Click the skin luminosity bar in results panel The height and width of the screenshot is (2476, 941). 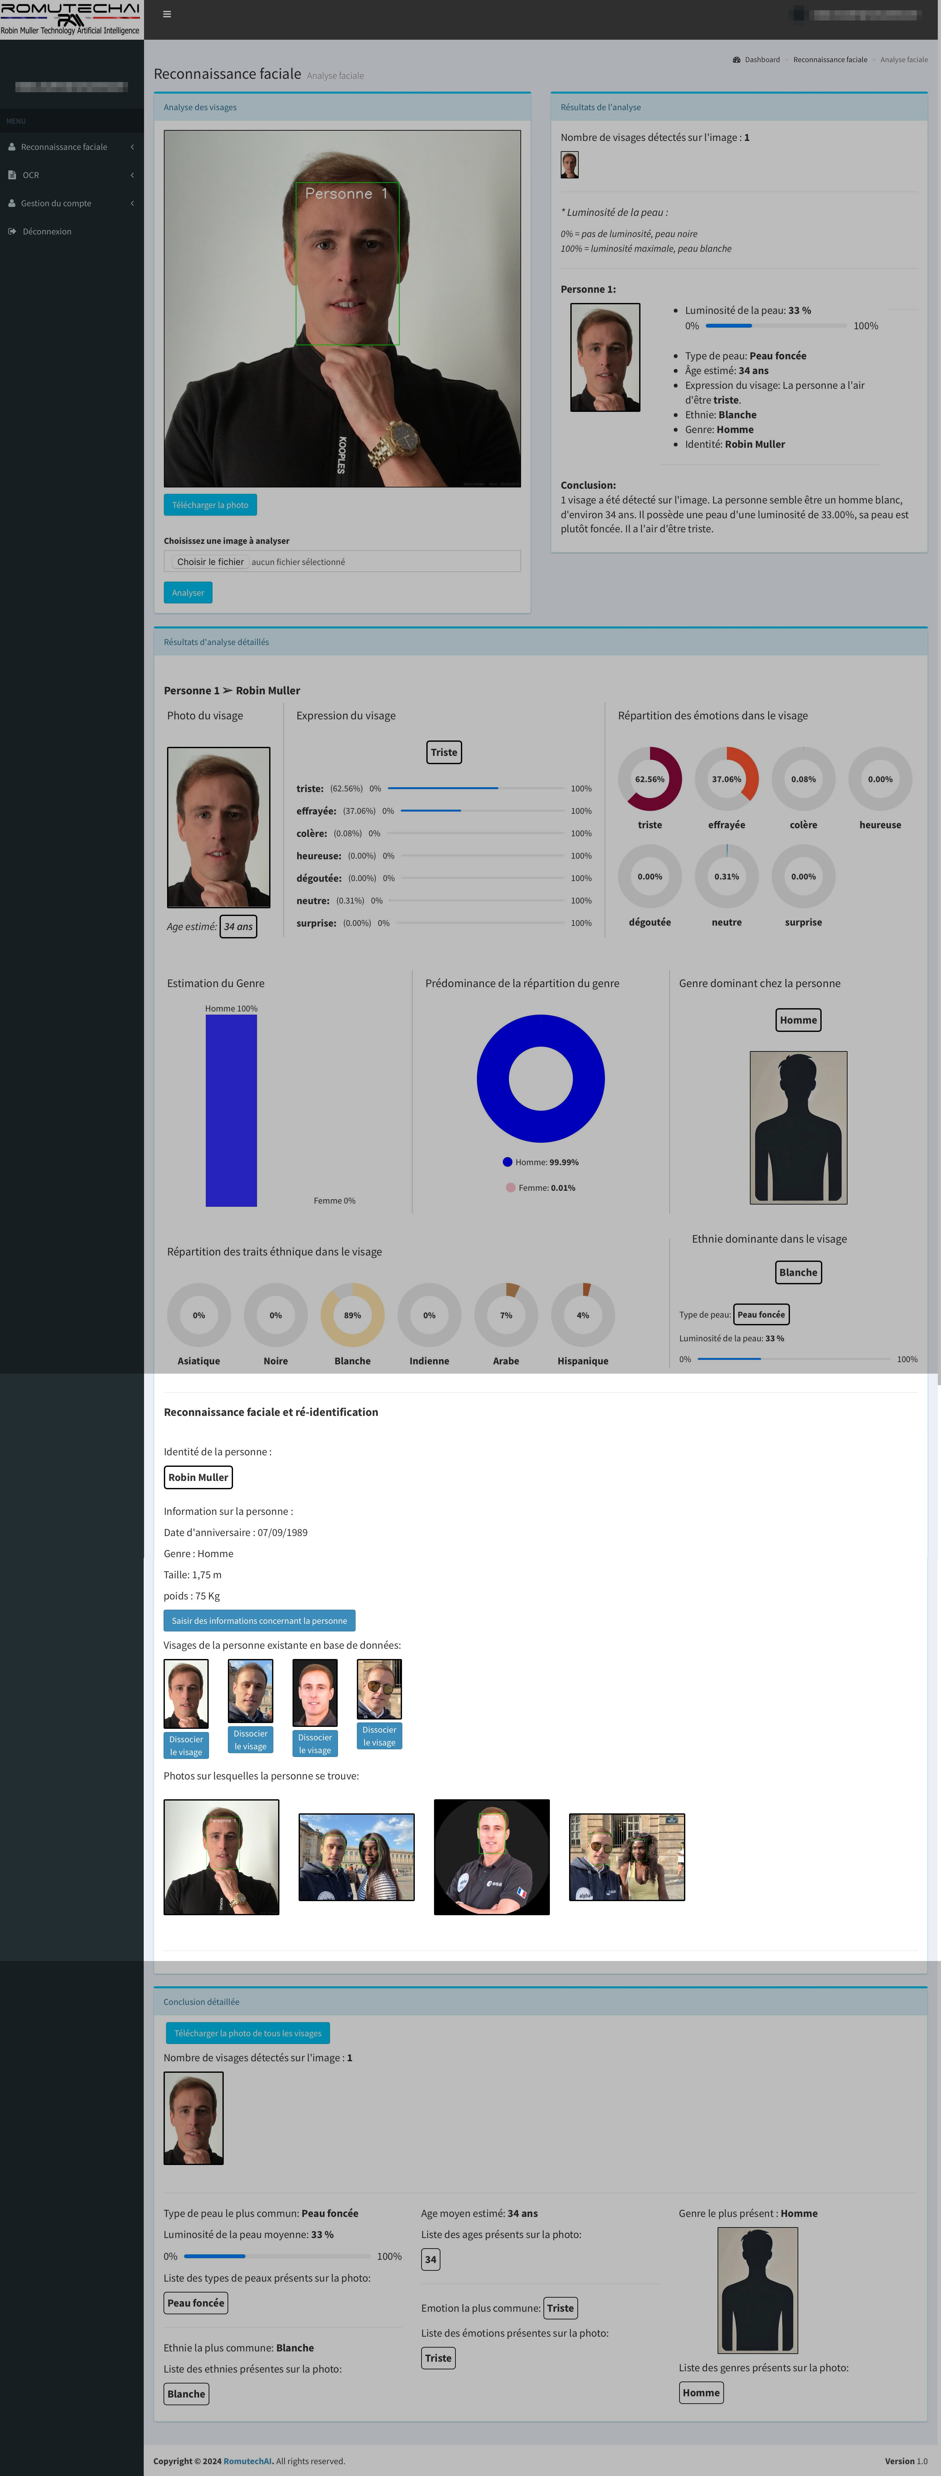777,326
